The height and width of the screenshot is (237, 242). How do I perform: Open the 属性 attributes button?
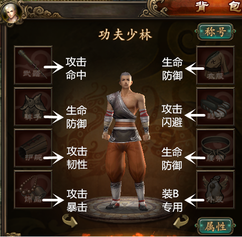coord(215,226)
